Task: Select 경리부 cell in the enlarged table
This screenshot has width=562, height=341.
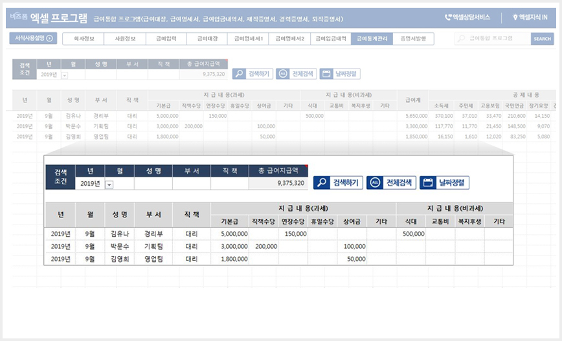Action: [153, 234]
